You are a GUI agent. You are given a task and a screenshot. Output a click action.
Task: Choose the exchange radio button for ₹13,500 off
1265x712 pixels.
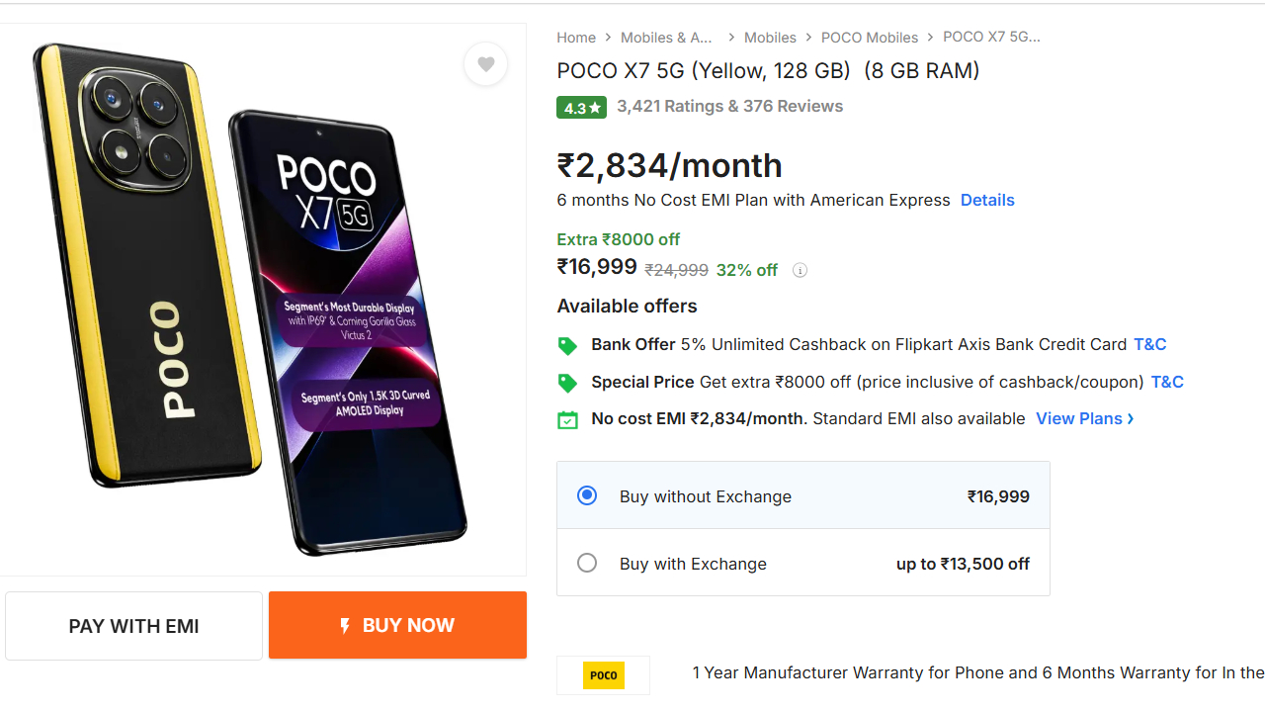(x=587, y=562)
